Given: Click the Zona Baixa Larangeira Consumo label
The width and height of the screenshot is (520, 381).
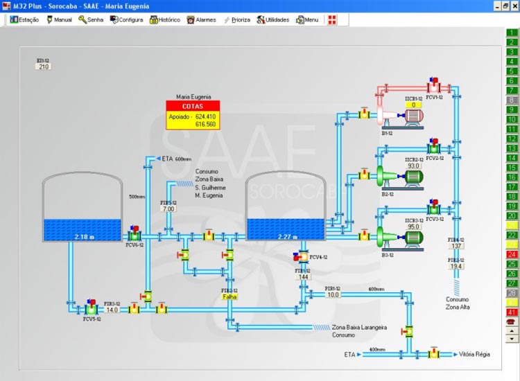Looking at the screenshot, I should tap(359, 331).
